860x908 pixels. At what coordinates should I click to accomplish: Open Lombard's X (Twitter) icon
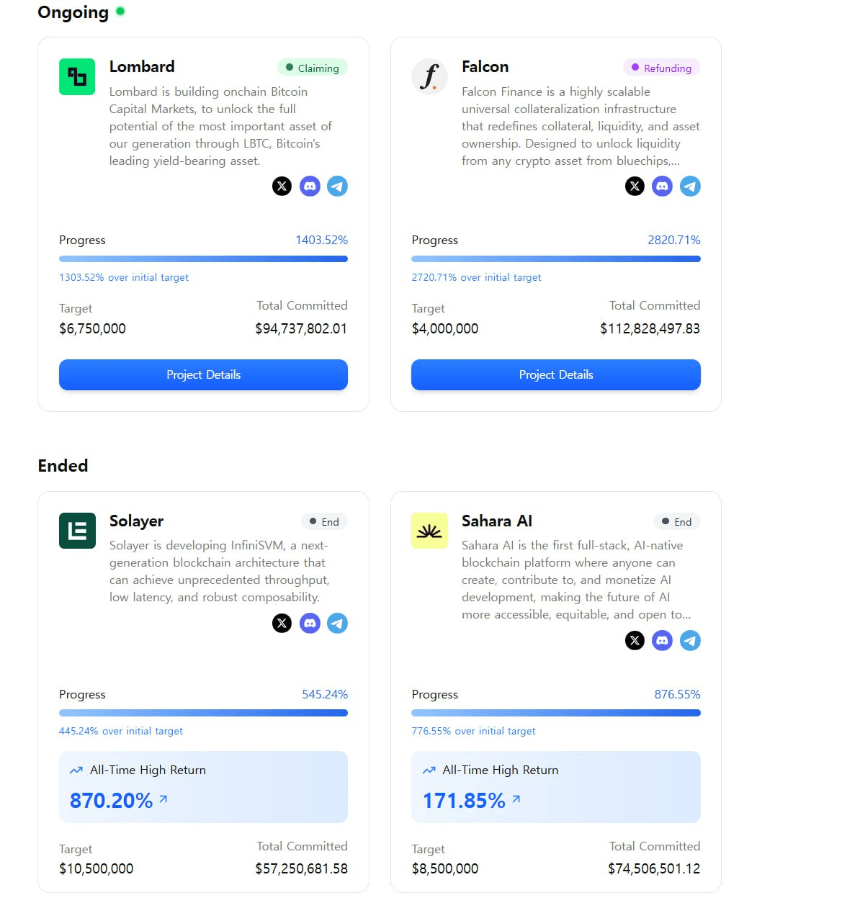click(282, 186)
